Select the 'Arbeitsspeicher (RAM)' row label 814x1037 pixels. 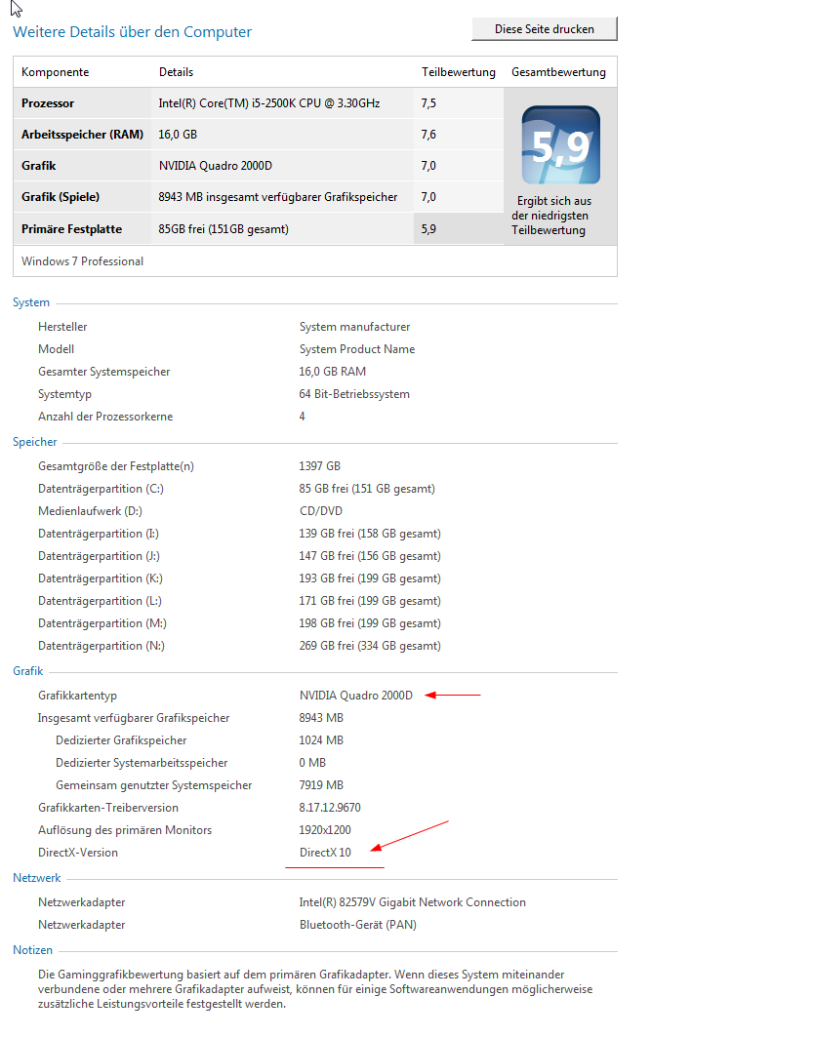(x=82, y=135)
